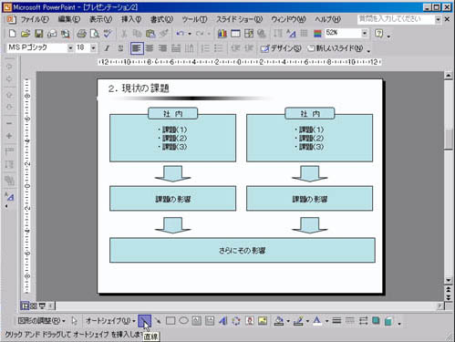Toggle bulleted list formatting
Image resolution: width=455 pixels, height=342 pixels.
tap(219, 48)
